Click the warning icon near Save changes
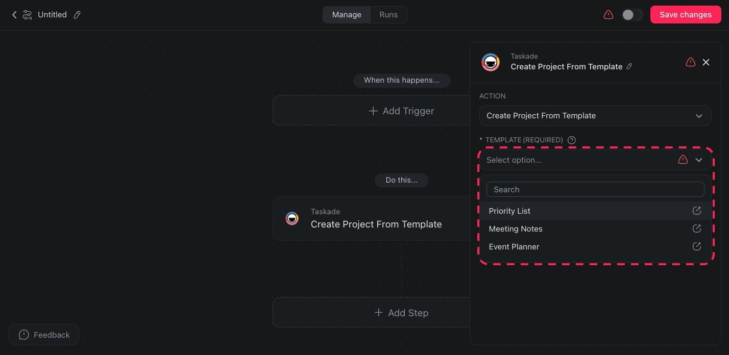 click(x=608, y=15)
